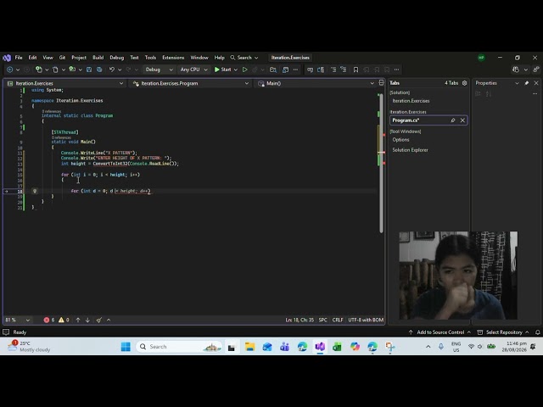Open the Edit menu

coord(32,58)
